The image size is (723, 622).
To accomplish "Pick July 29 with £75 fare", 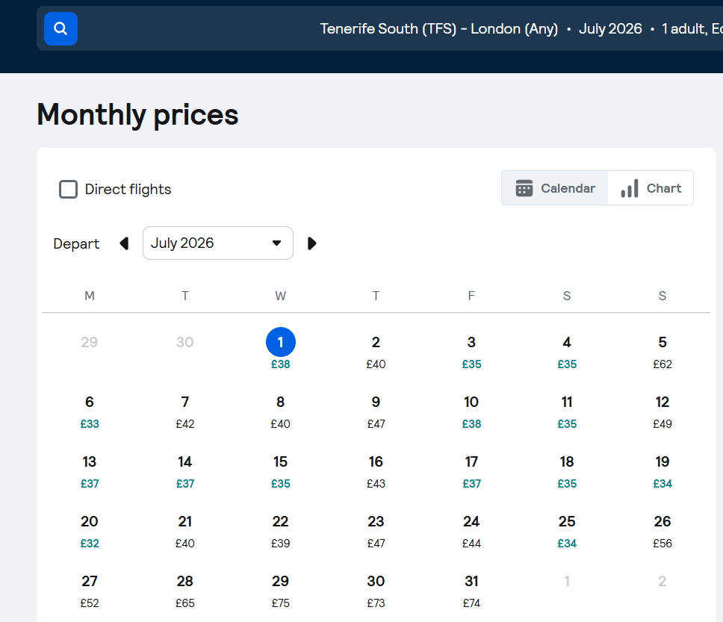I will click(x=281, y=590).
